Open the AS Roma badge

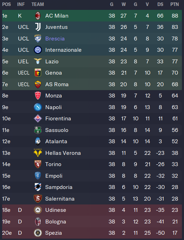pos(38,84)
